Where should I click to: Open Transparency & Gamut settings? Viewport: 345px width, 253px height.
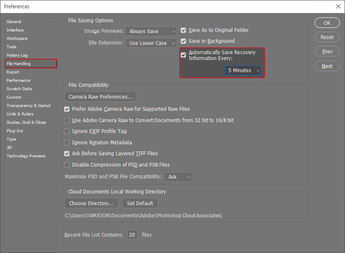pyautogui.click(x=29, y=105)
